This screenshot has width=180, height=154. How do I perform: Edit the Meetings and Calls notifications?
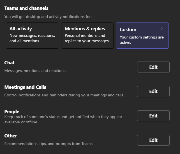[153, 91]
